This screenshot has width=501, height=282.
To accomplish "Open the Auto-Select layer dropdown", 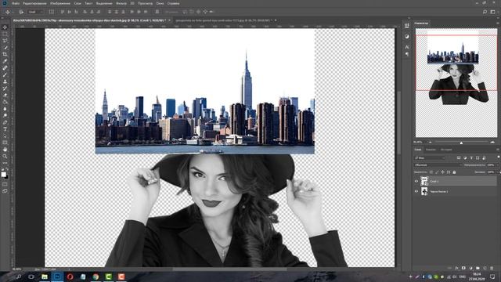I will [x=36, y=12].
